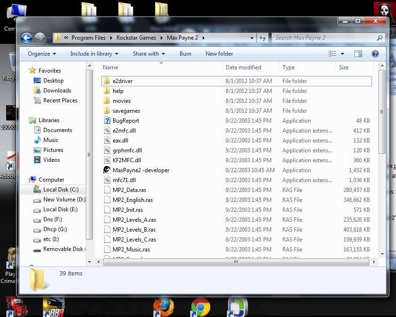Image resolution: width=396 pixels, height=317 pixels.
Task: Select the e2driver folder icon
Action: pos(107,81)
